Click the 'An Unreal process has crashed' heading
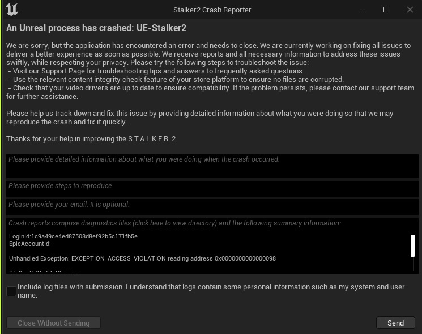 pos(96,28)
